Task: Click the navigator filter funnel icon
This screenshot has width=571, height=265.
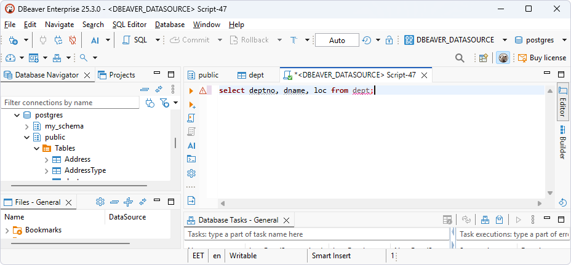Action: pyautogui.click(x=165, y=103)
